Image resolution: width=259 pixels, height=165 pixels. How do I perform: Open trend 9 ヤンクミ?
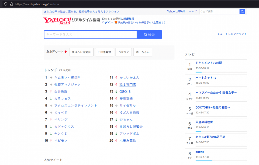(x=61, y=134)
